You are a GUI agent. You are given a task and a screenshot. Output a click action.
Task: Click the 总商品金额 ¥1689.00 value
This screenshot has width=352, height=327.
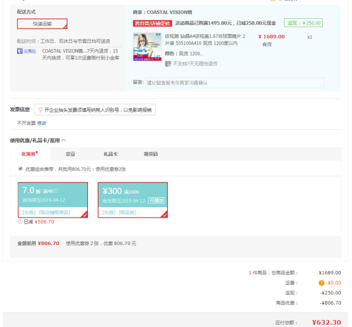330,273
